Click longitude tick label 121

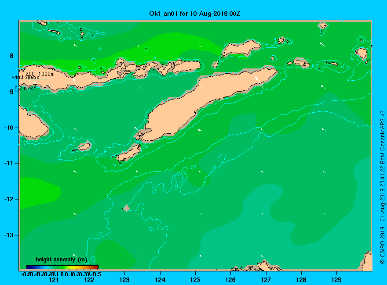point(54,280)
